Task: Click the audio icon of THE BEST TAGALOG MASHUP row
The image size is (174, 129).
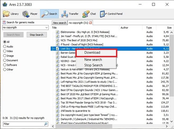Action: pos(57,86)
